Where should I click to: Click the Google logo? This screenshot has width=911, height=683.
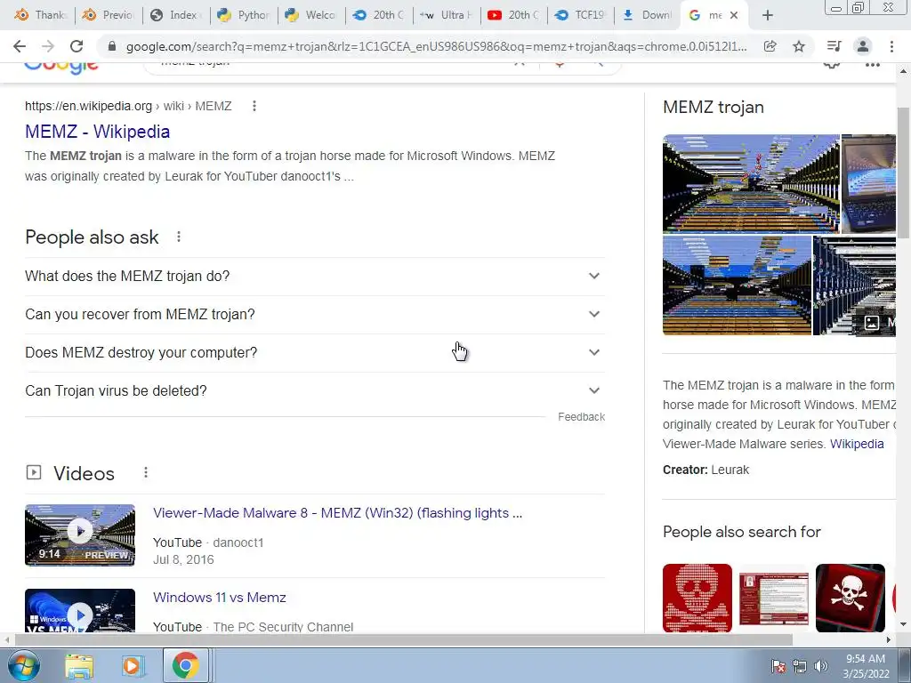61,68
